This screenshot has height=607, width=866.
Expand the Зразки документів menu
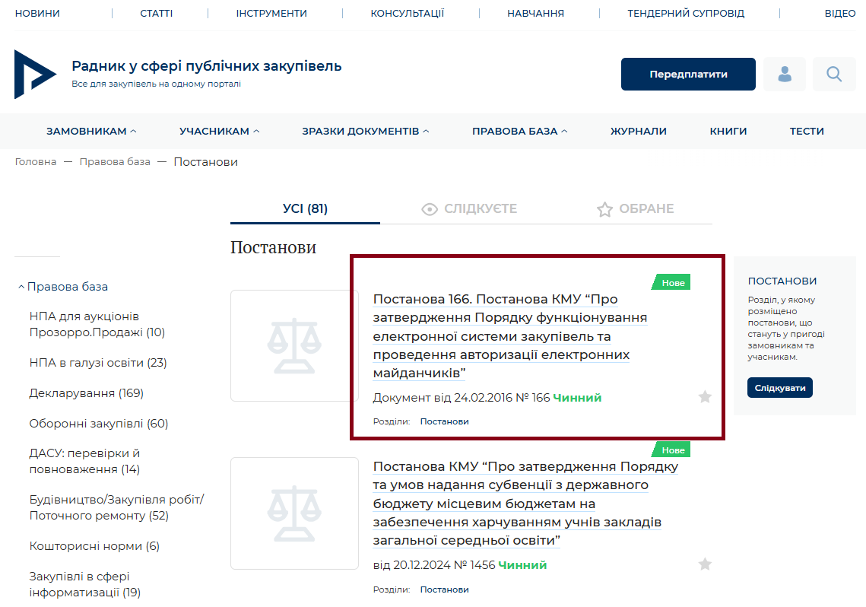[x=365, y=131]
